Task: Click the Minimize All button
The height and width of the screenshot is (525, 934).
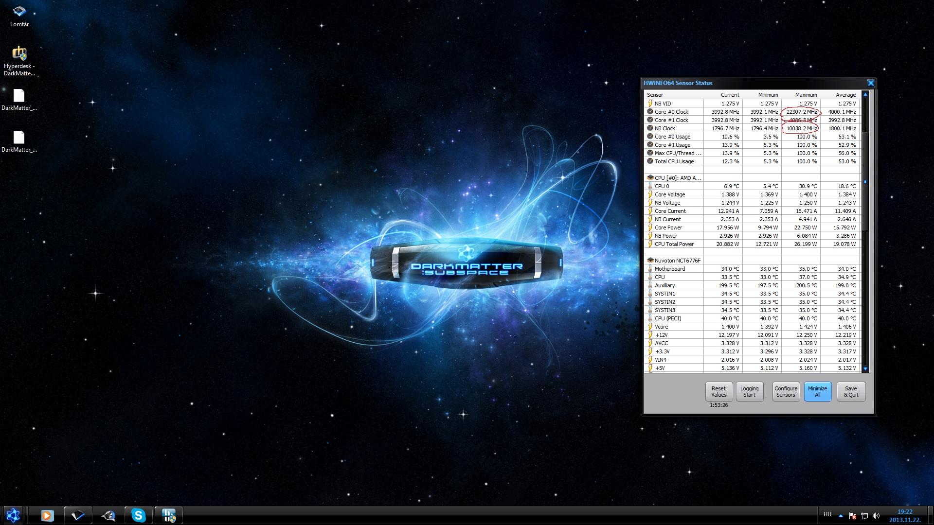Action: click(x=817, y=391)
